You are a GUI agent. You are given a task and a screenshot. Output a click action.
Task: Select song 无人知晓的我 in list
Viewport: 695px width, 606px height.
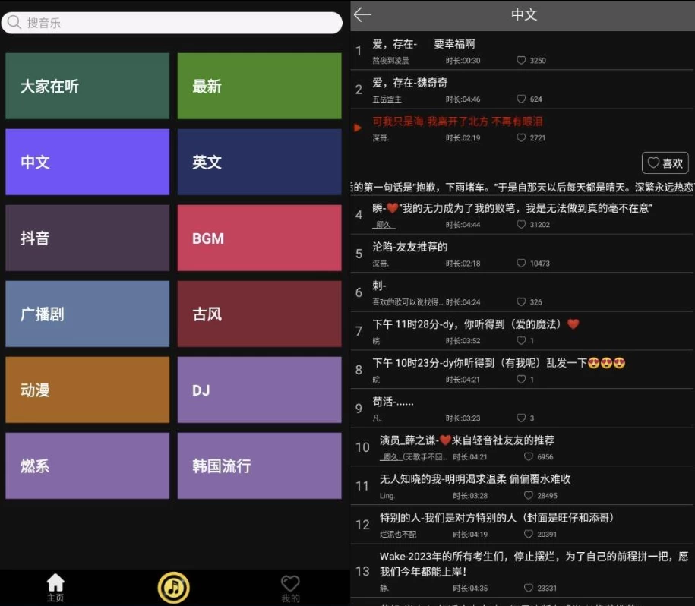click(x=475, y=479)
